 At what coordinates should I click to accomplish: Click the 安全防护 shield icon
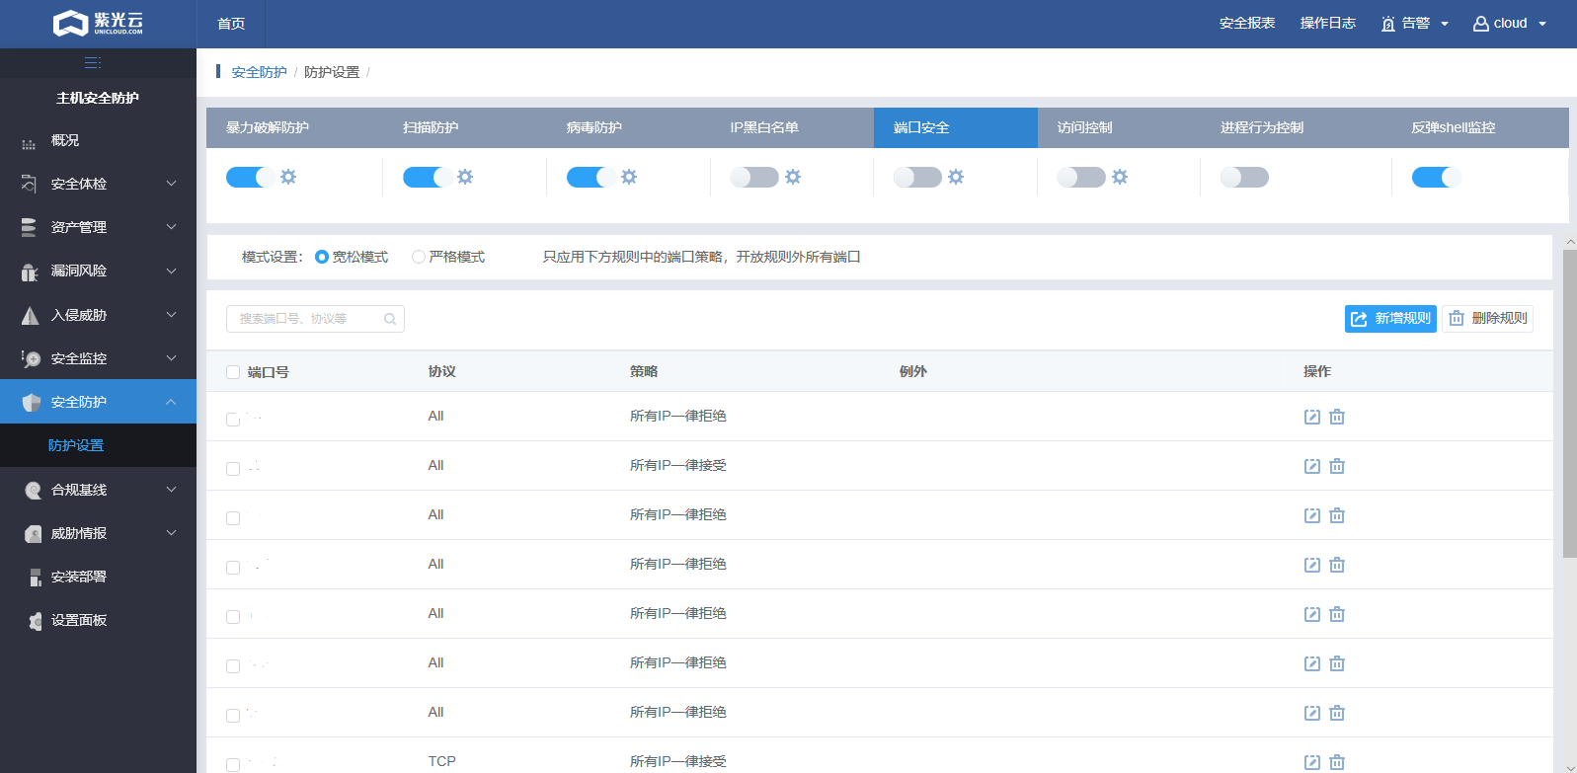[32, 402]
